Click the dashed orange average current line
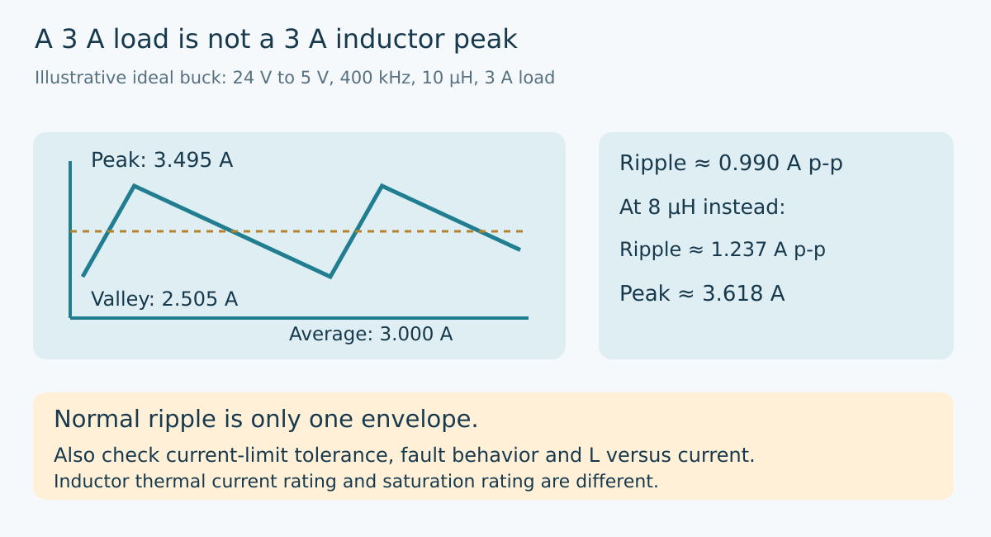The height and width of the screenshot is (537, 991). [297, 231]
